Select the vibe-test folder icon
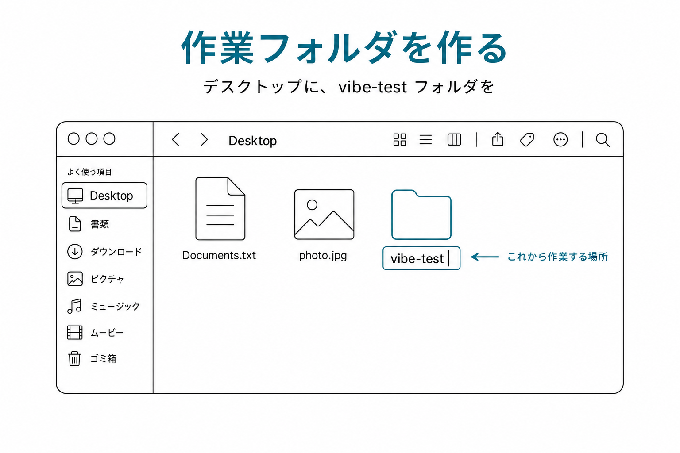The height and width of the screenshot is (453, 680). pyautogui.click(x=421, y=215)
